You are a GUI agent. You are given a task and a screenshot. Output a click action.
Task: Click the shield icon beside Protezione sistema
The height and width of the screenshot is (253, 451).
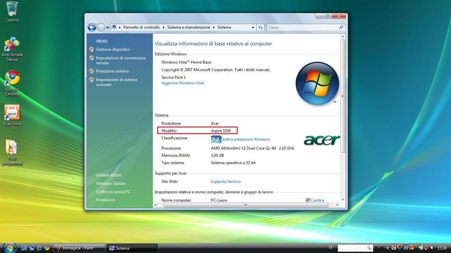[x=91, y=71]
